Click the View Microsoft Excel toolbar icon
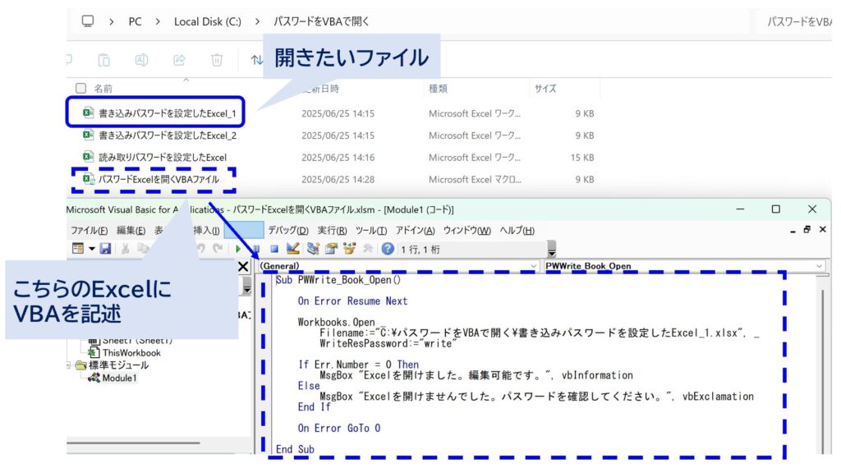Screen dimensions: 841x468 (x=78, y=249)
